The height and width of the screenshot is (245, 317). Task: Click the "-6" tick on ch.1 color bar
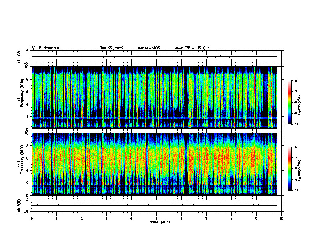295,81
